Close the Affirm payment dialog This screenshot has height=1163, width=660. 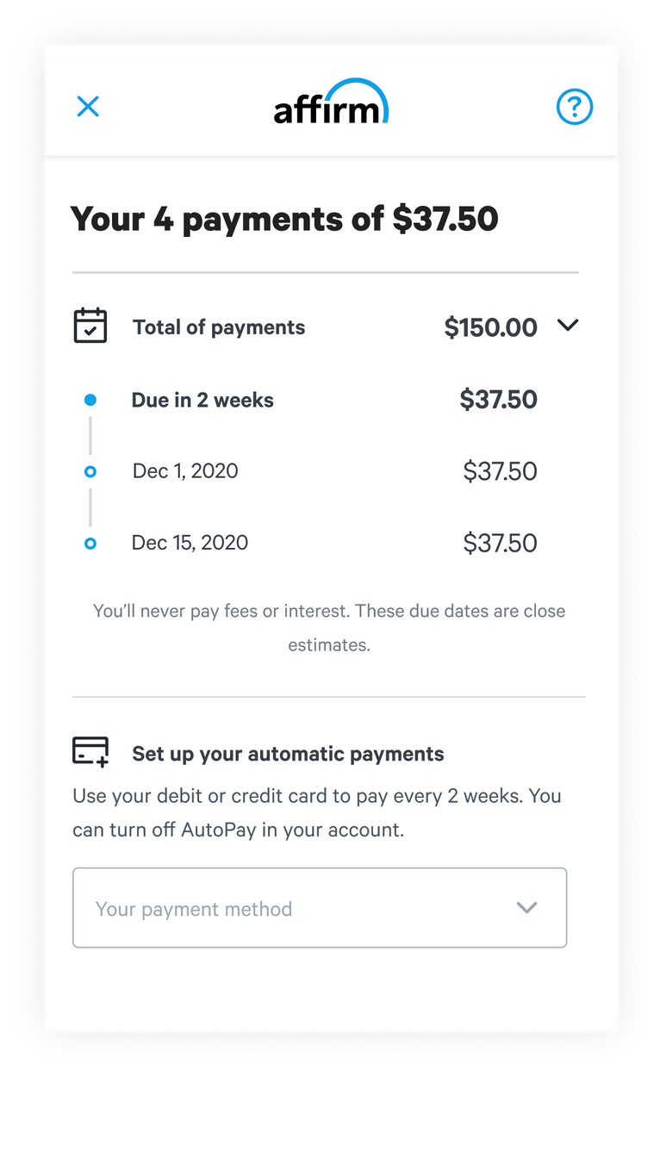click(x=88, y=107)
